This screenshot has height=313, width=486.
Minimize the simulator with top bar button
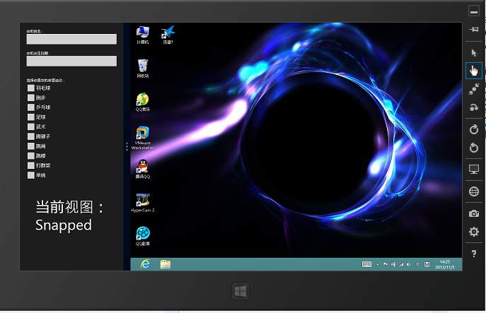click(x=473, y=11)
